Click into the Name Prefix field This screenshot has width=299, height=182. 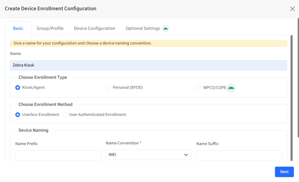[58, 155]
